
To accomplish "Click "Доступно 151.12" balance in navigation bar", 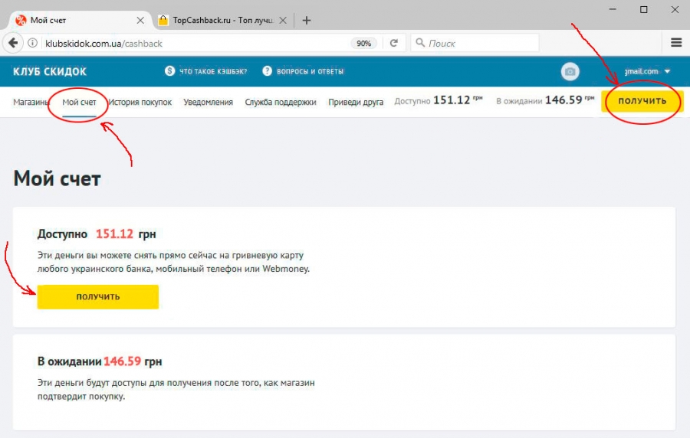I will [439, 100].
